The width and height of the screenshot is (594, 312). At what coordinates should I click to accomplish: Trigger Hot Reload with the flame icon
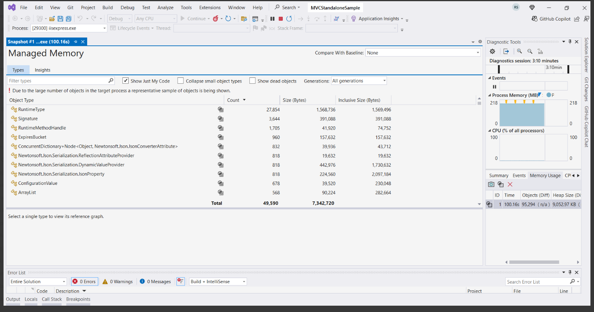216,19
